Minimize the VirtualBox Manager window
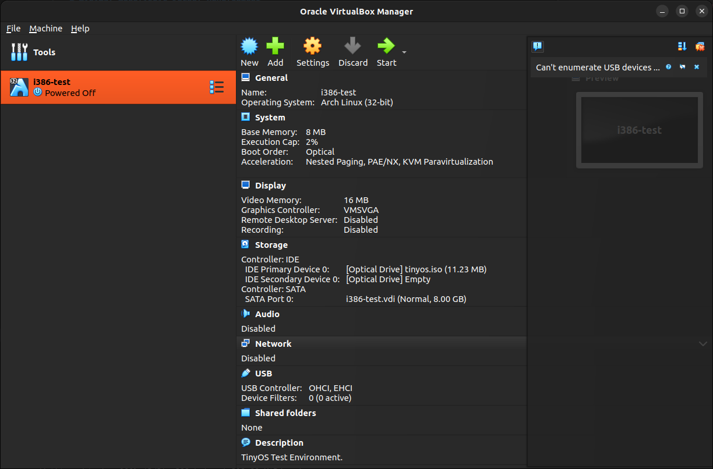Viewport: 713px width, 469px height. point(662,11)
